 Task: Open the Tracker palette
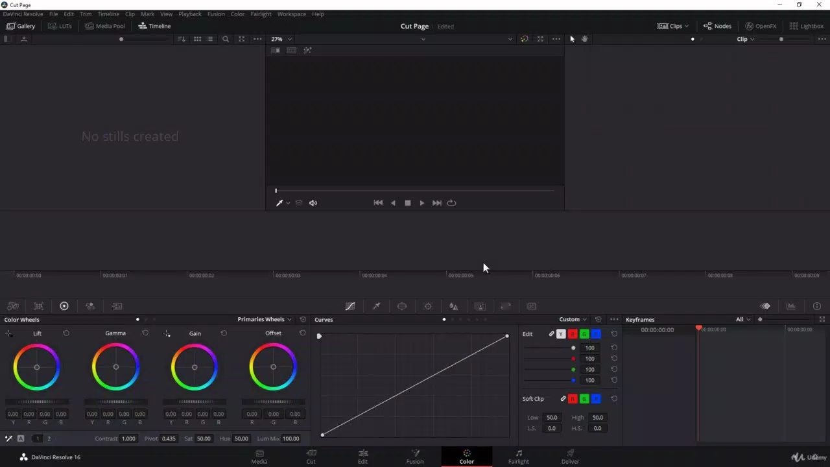(428, 305)
